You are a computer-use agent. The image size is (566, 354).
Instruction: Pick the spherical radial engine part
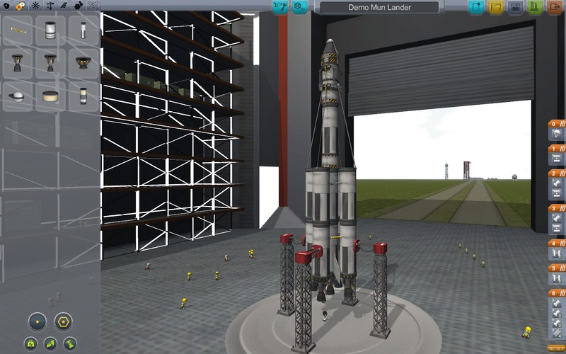point(18,96)
